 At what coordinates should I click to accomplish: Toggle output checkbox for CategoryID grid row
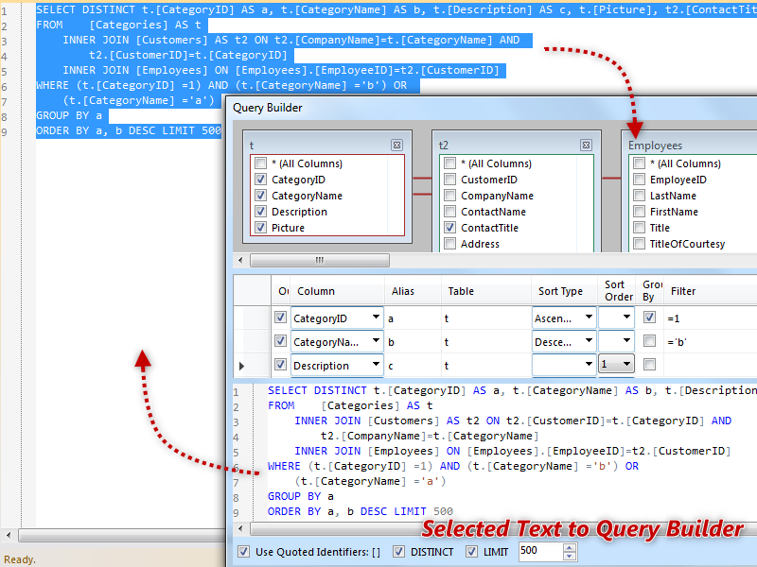tap(280, 318)
